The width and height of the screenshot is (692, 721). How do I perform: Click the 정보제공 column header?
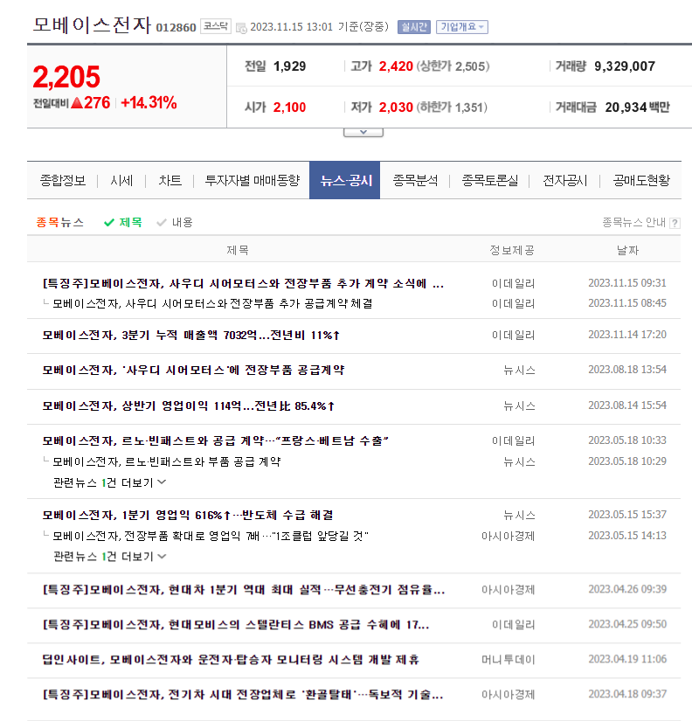pos(512,250)
